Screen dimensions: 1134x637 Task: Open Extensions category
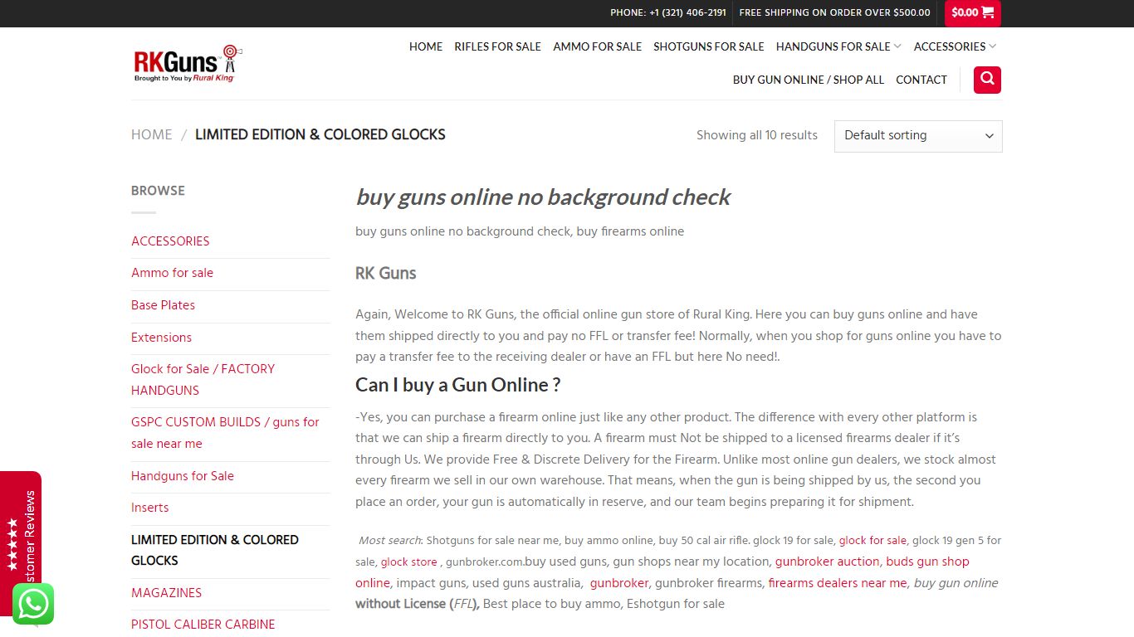coord(161,338)
